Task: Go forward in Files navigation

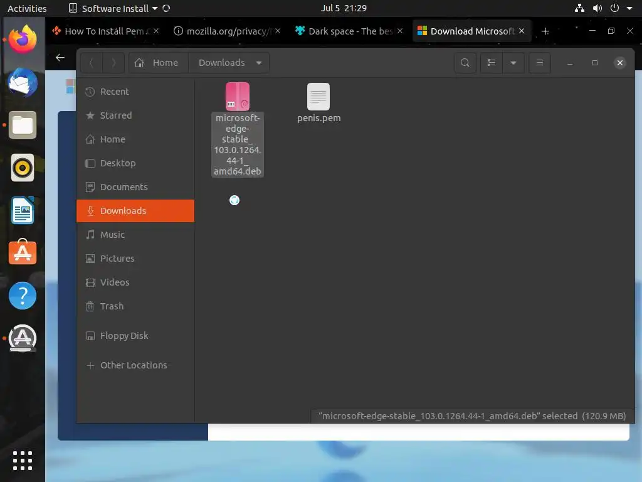Action: tap(113, 63)
